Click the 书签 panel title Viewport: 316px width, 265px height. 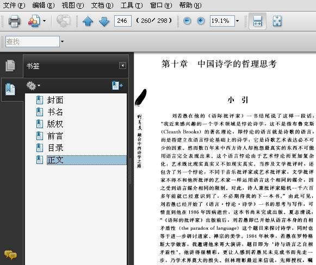[x=33, y=66]
